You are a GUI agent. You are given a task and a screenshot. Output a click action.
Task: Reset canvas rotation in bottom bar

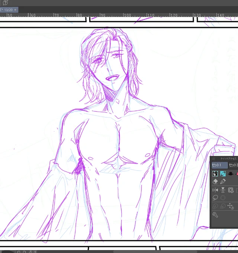[x=30, y=252]
